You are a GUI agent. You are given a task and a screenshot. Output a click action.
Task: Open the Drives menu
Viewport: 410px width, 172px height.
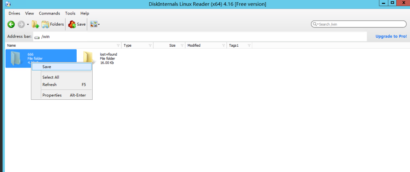(14, 13)
